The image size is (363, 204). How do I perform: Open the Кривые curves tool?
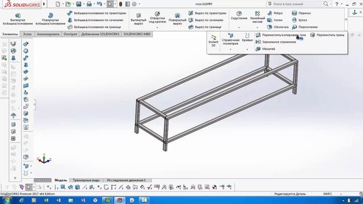point(247,37)
